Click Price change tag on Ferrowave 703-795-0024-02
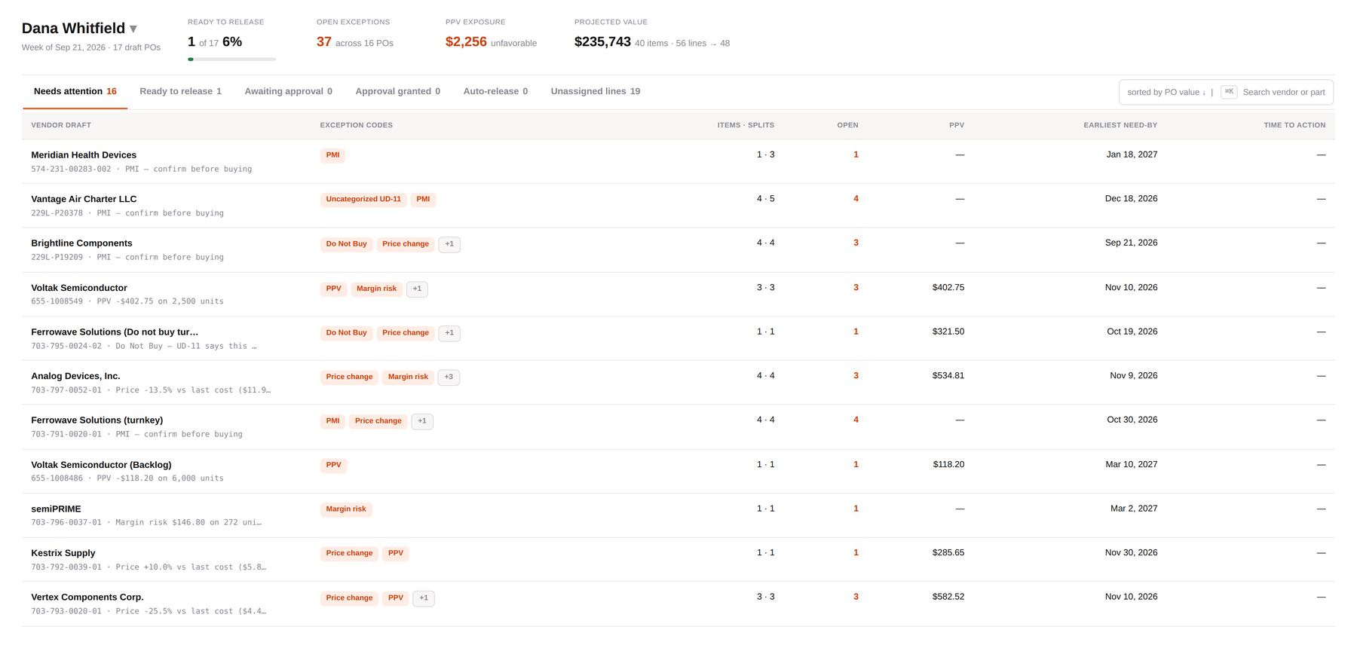The height and width of the screenshot is (651, 1357). (406, 333)
